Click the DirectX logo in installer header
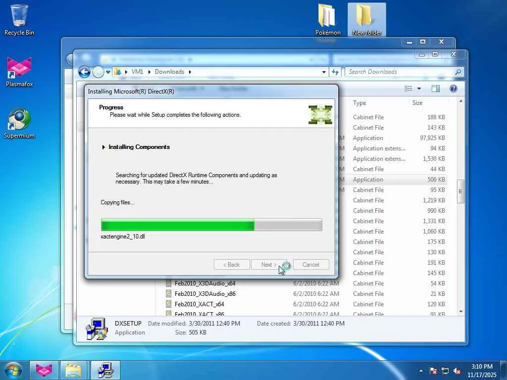Screen dimensions: 507x380 [x=320, y=115]
